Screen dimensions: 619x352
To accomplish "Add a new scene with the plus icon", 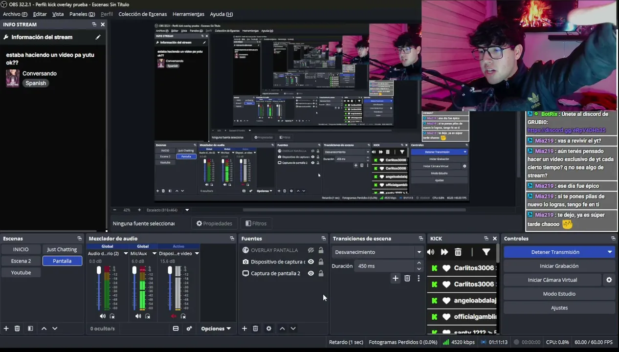I will coord(6,329).
